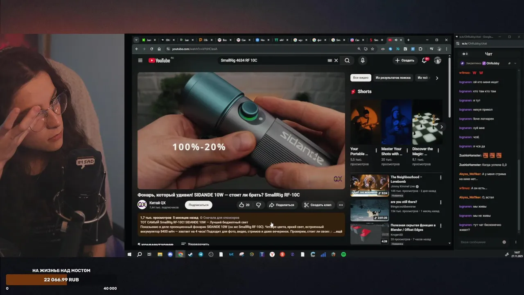Open the on-screen keyboard in search box

pyautogui.click(x=330, y=60)
